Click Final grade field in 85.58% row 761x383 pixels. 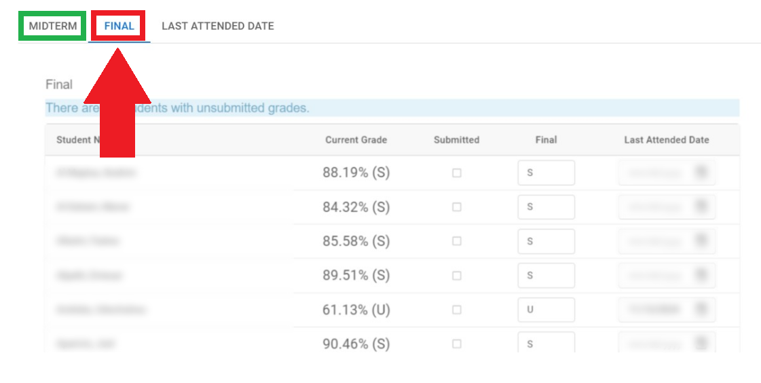tap(546, 241)
